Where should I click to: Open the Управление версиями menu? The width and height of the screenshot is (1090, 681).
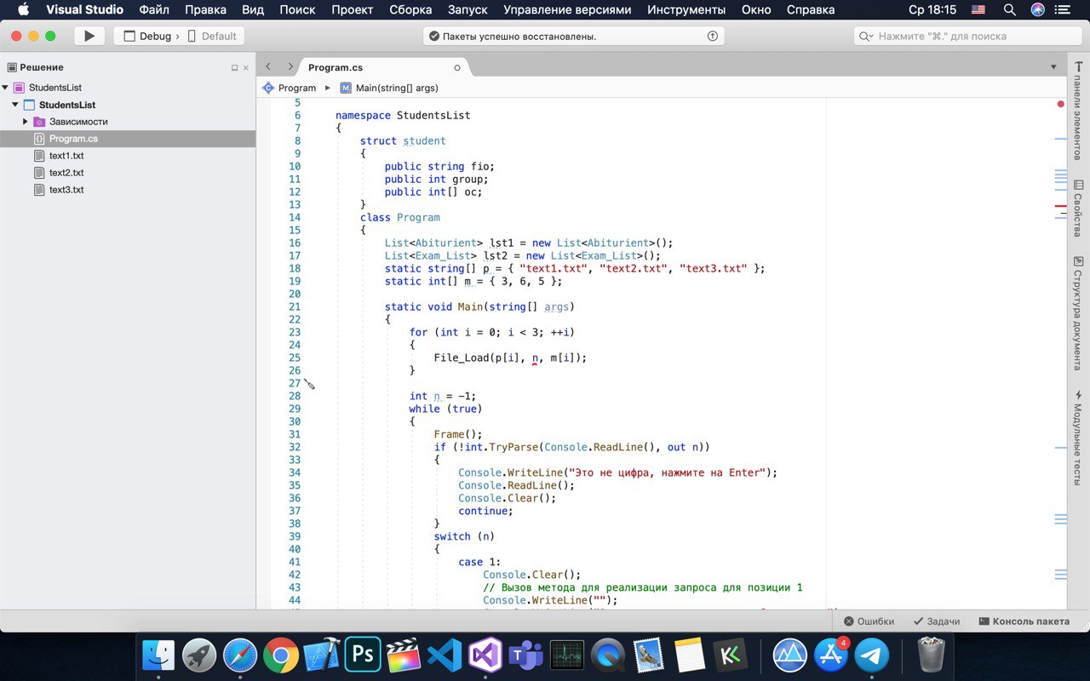567,10
